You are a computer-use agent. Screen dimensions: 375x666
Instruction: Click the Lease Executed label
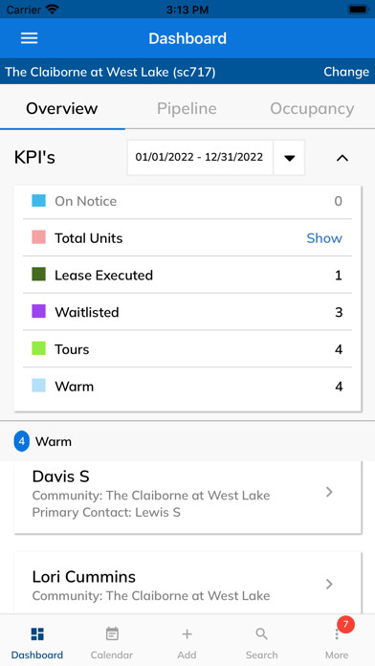pos(103,276)
